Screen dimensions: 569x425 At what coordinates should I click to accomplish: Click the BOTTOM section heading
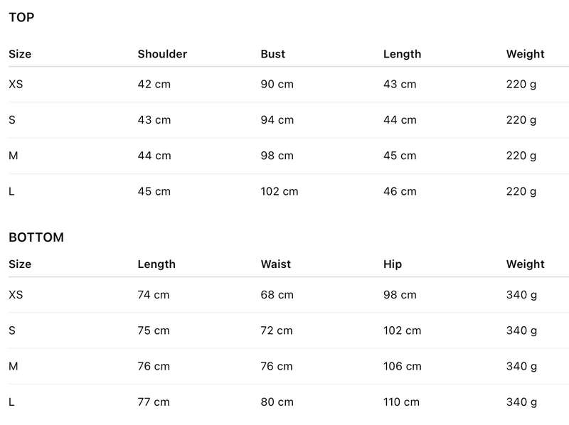point(36,237)
